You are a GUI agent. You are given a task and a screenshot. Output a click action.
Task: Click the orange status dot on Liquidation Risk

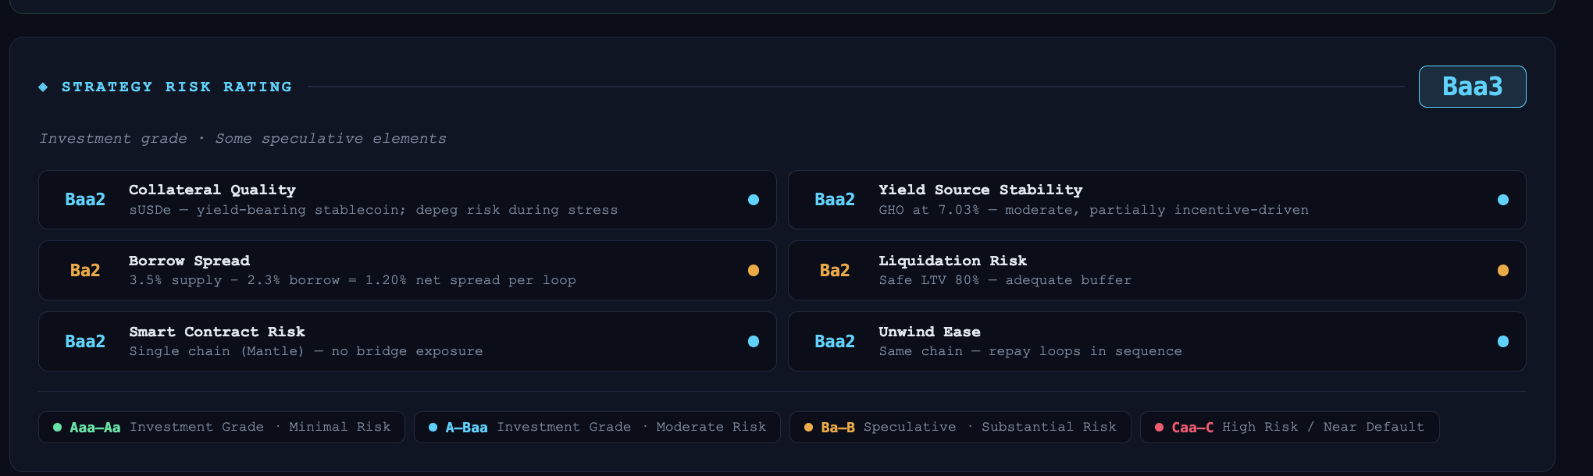pyautogui.click(x=1503, y=271)
